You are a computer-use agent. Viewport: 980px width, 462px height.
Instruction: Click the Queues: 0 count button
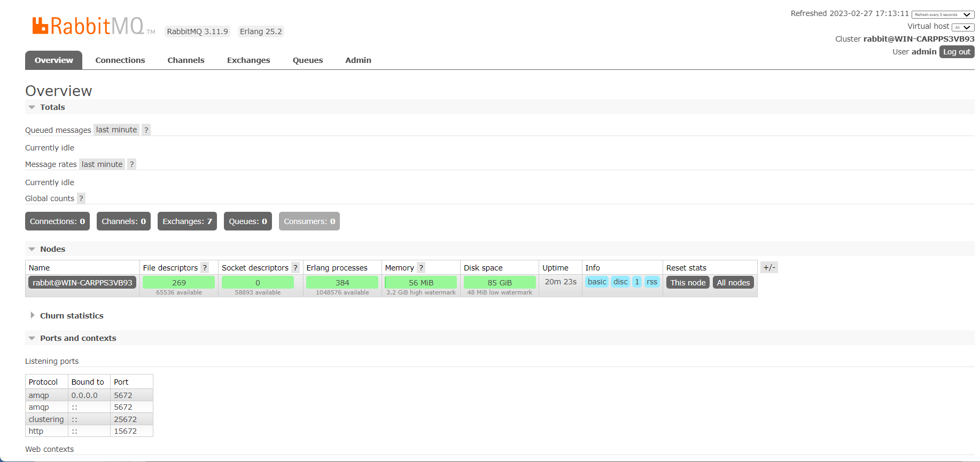[x=248, y=221]
